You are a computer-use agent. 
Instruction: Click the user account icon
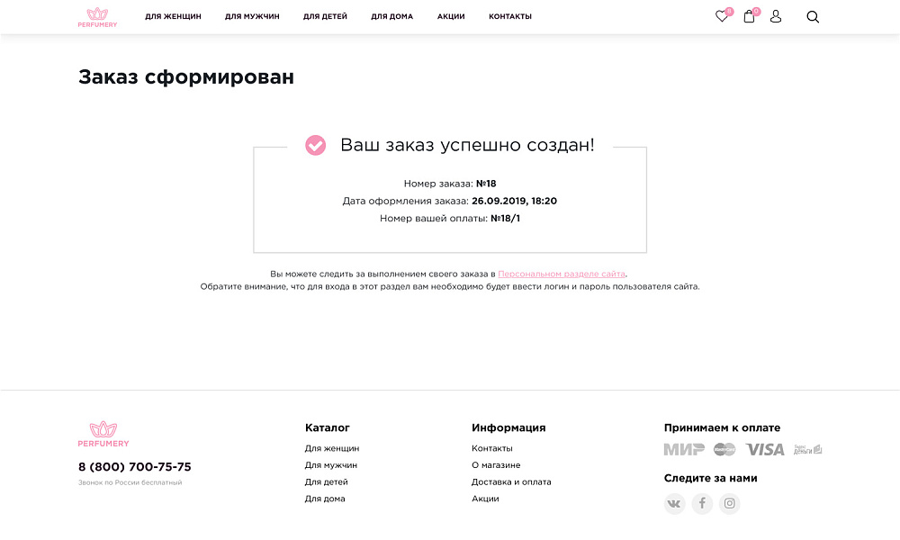pyautogui.click(x=775, y=16)
